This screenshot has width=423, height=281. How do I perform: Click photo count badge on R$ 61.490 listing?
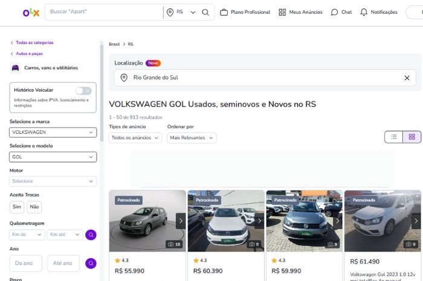point(411,244)
